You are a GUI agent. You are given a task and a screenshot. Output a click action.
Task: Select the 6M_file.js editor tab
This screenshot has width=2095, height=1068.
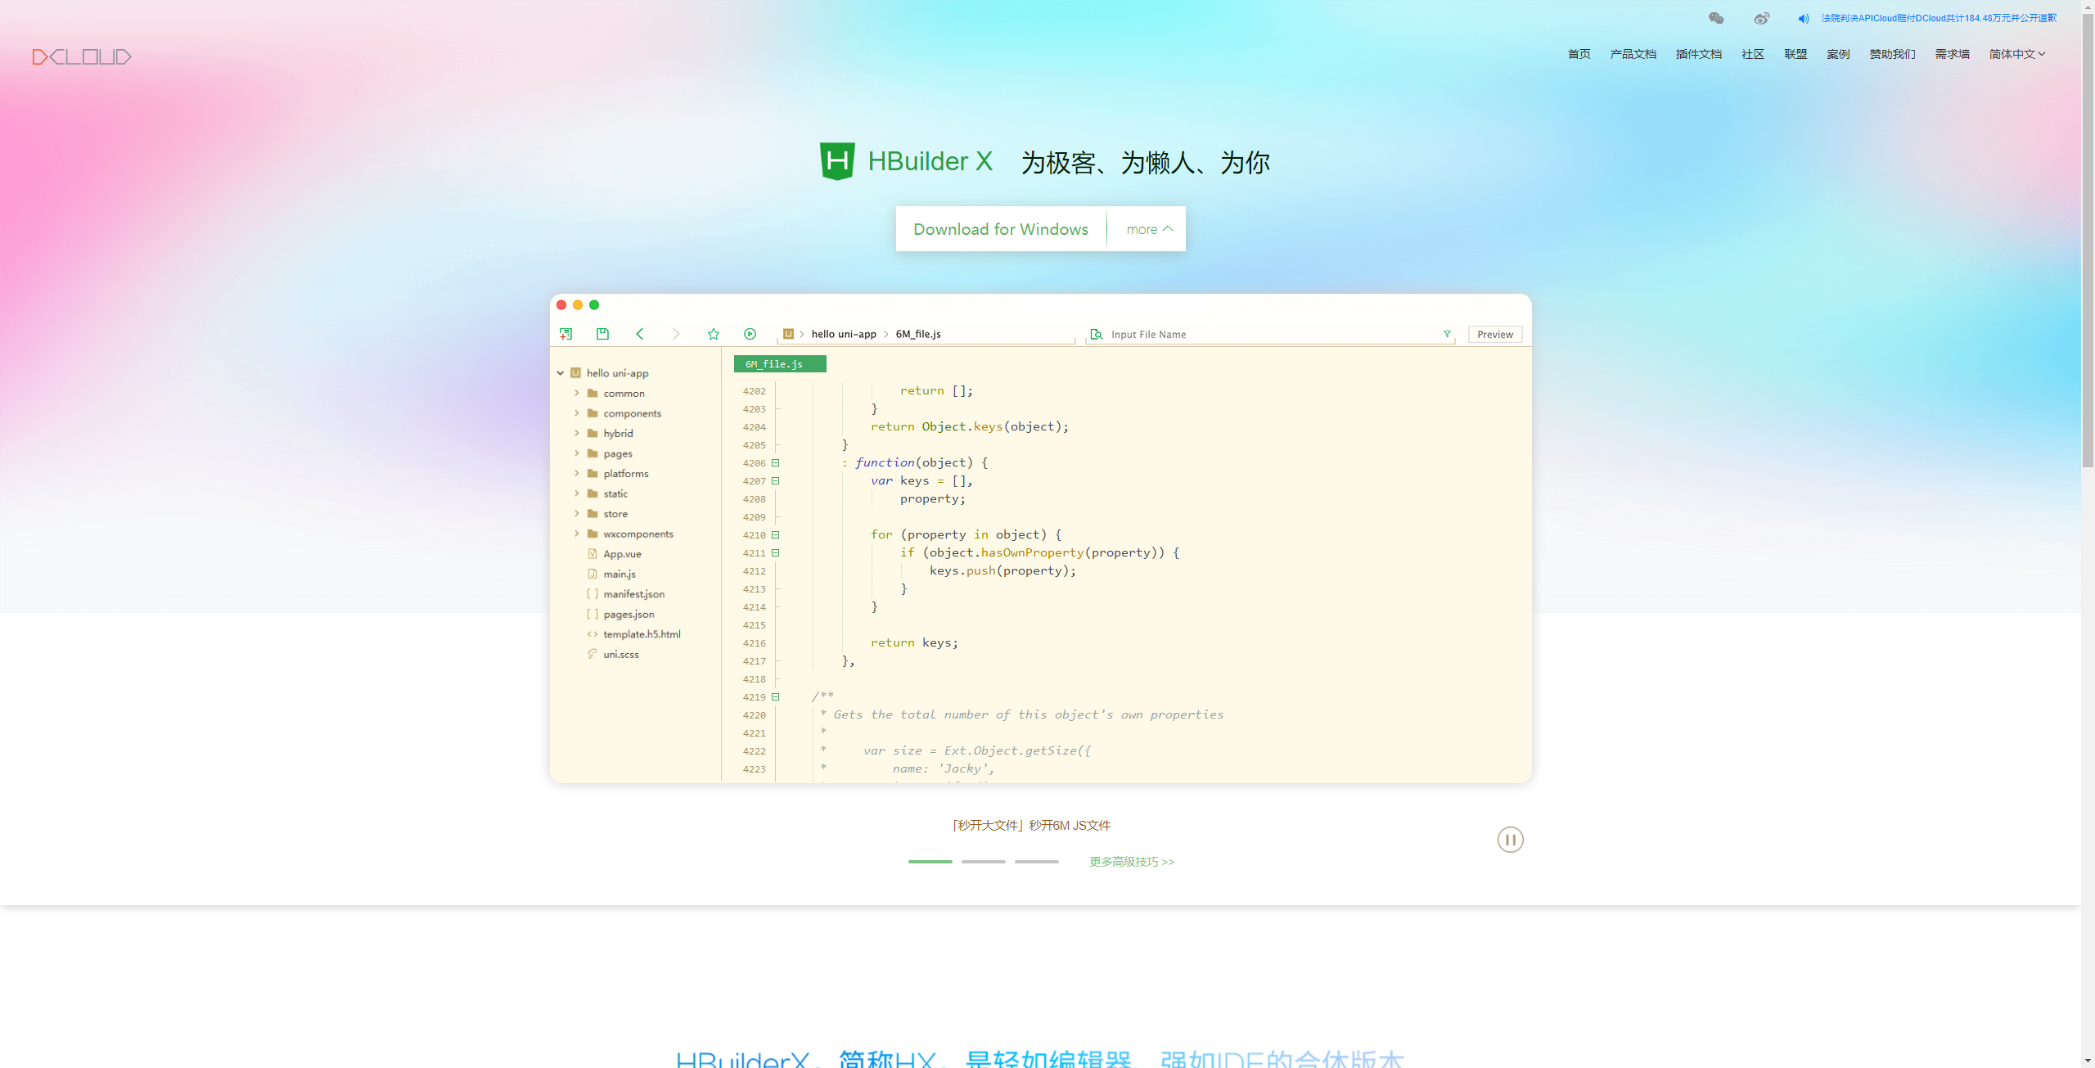[x=779, y=363]
